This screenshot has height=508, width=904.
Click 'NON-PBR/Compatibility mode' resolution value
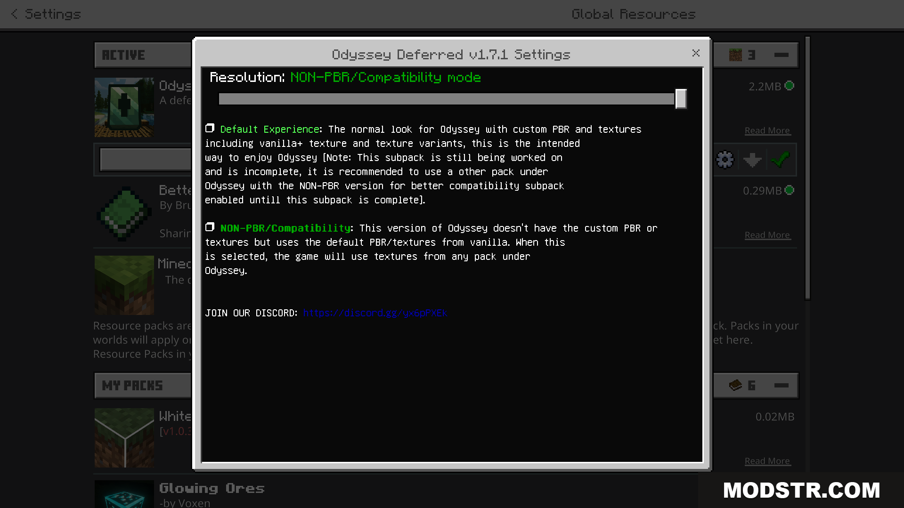[385, 77]
